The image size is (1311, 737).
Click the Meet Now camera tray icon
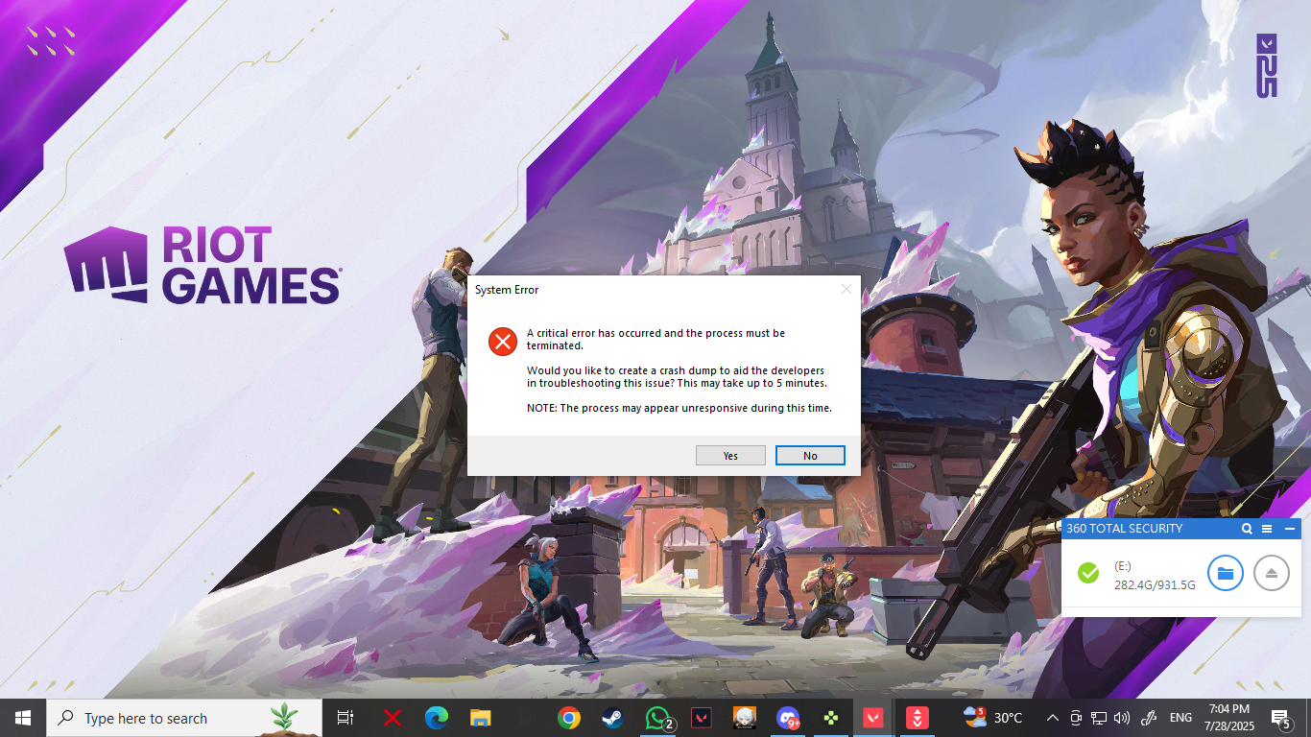point(1076,718)
